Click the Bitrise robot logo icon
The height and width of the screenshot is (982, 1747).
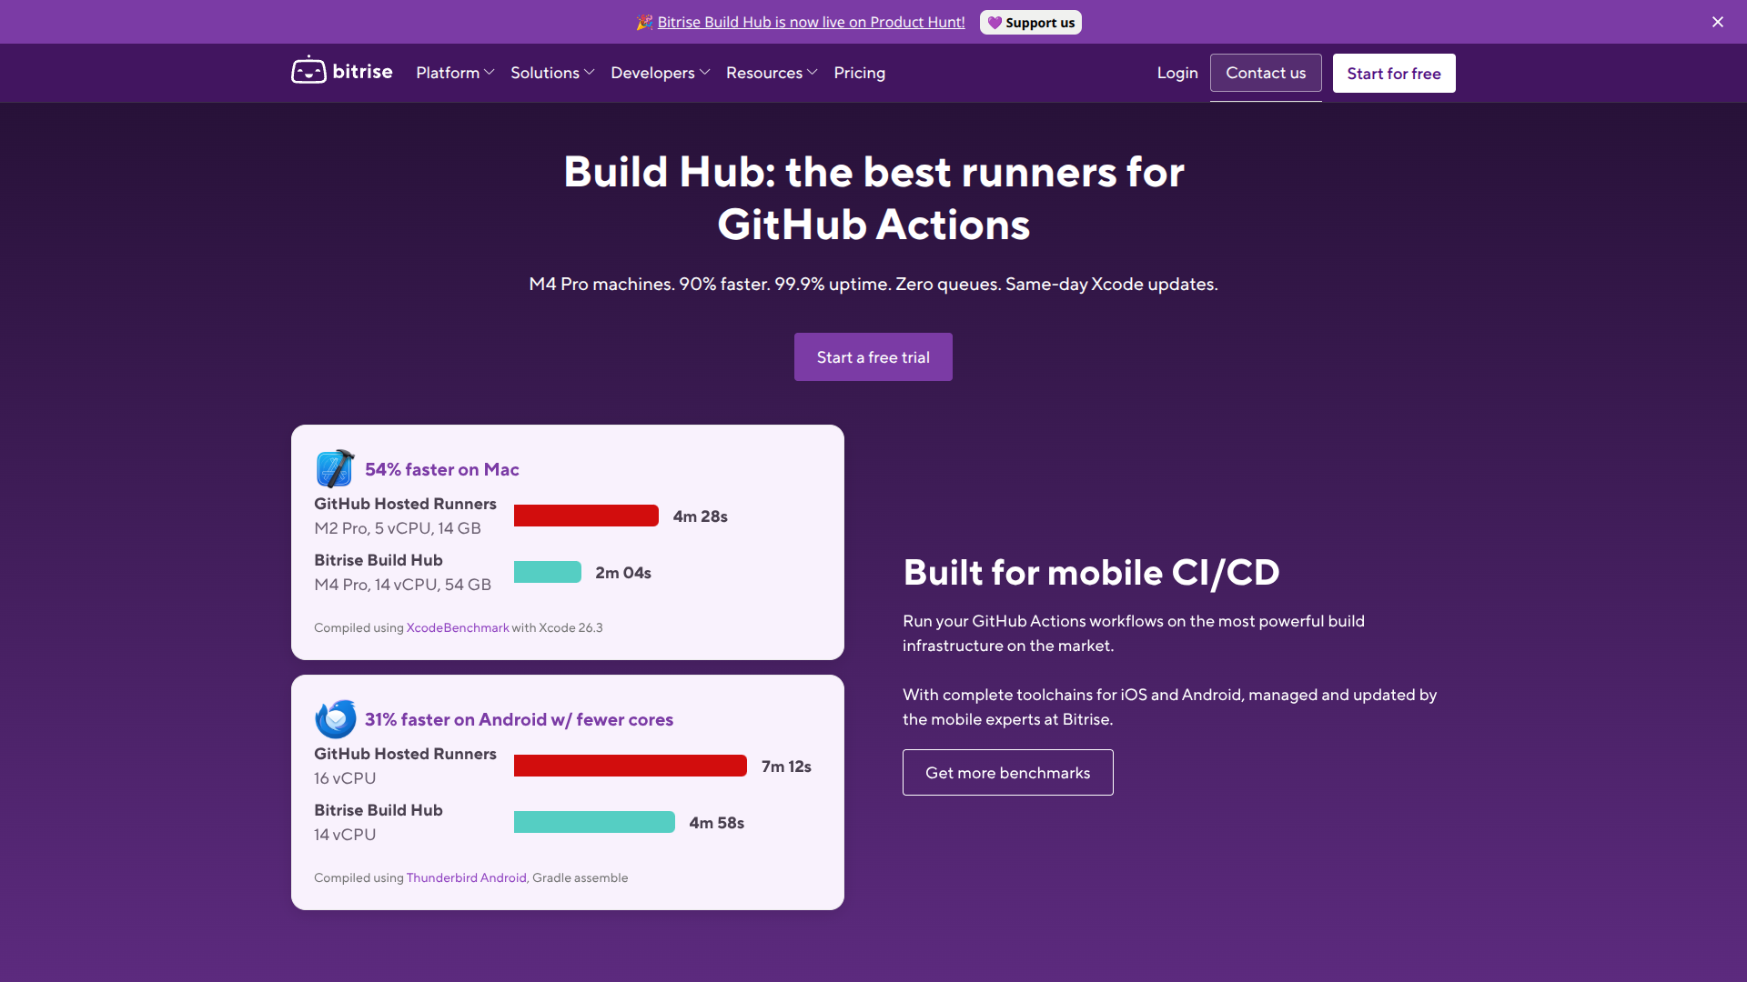click(x=308, y=70)
